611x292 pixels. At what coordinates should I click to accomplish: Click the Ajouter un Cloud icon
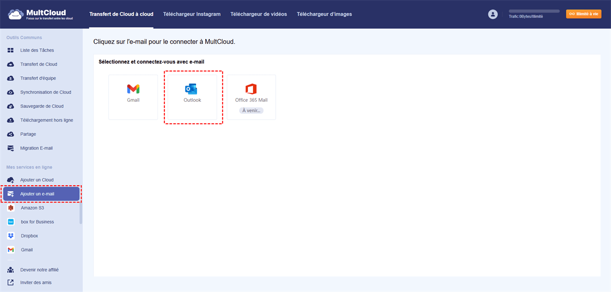pos(10,180)
